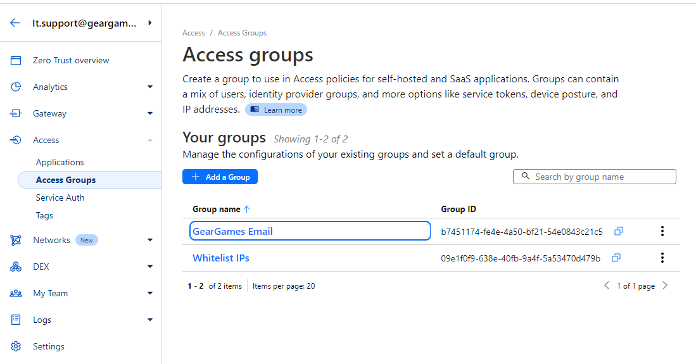
Task: Open Applications under Access
Action: (x=60, y=162)
